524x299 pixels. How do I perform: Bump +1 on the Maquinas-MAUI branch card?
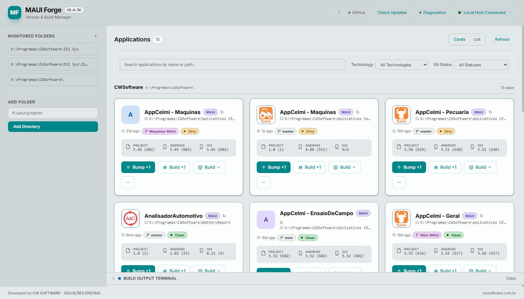tap(138, 167)
